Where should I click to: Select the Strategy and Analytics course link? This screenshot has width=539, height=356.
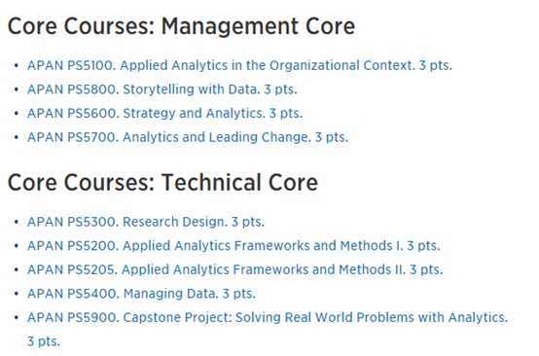pyautogui.click(x=164, y=114)
